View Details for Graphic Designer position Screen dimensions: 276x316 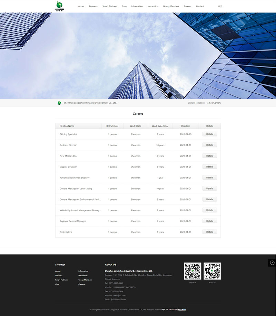[x=209, y=167]
